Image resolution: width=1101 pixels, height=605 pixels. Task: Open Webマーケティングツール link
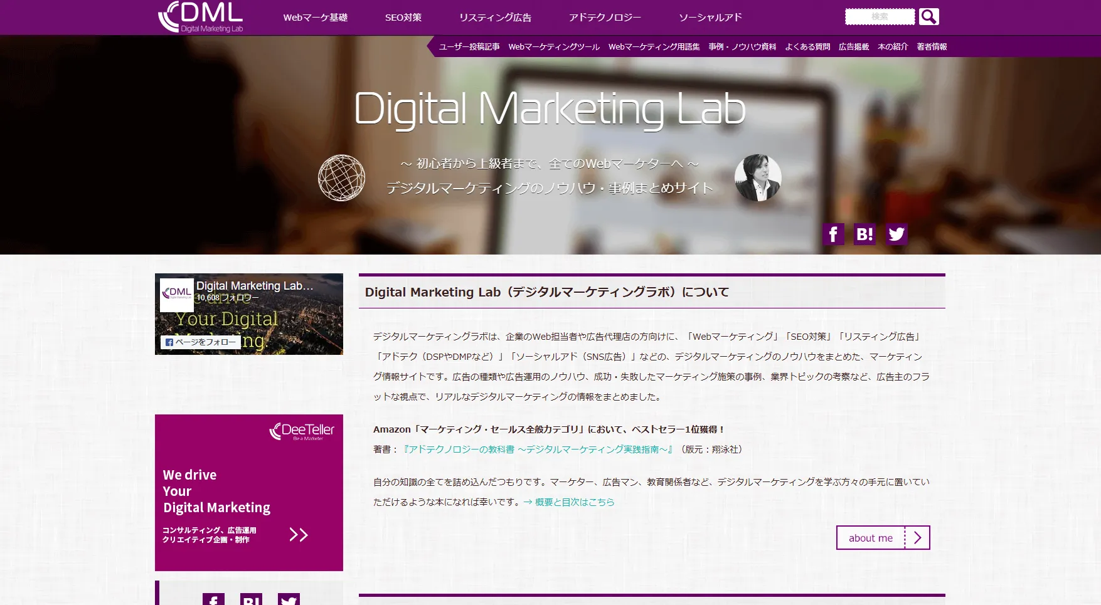click(554, 46)
